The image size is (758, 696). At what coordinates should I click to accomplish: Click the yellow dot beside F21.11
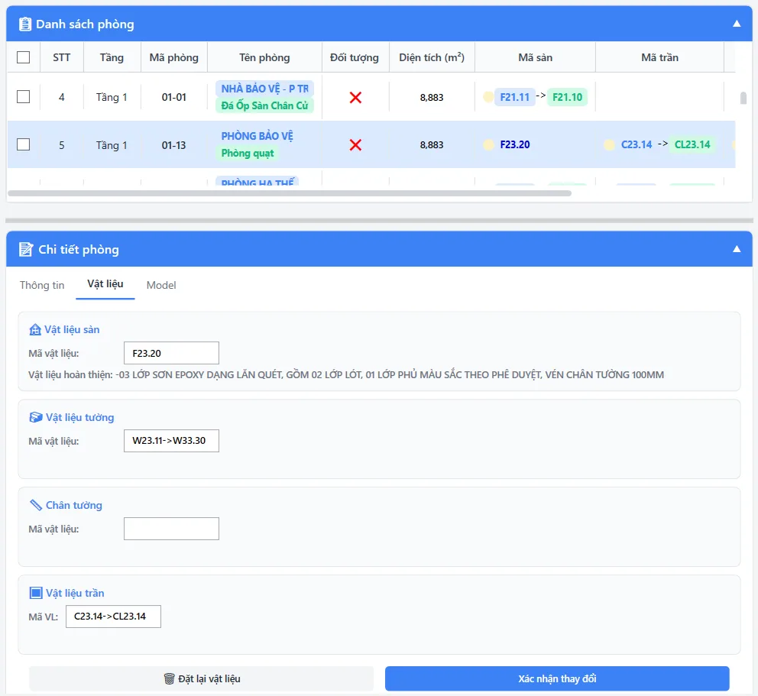click(488, 97)
